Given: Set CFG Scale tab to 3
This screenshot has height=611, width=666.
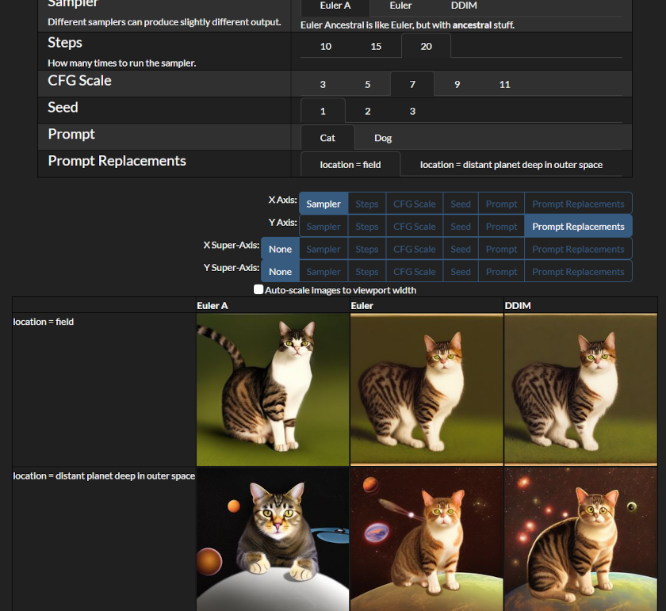Looking at the screenshot, I should (x=323, y=85).
